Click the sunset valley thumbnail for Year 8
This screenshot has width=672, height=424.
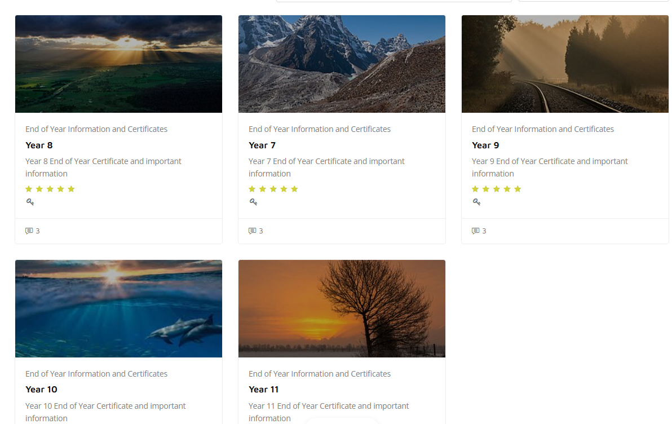point(118,64)
